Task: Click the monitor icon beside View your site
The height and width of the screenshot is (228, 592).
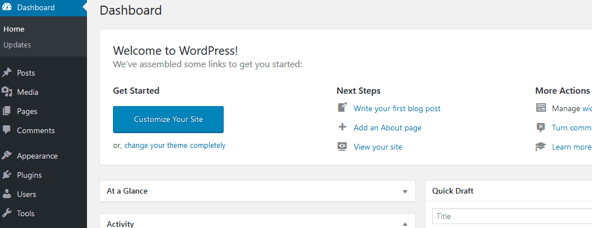Action: (x=342, y=147)
